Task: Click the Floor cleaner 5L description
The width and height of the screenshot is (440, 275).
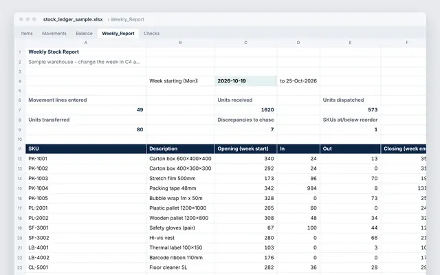Action: tap(180, 267)
